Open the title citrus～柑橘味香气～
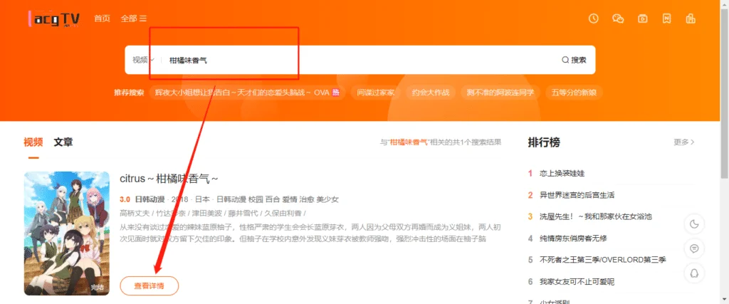Viewport: 729px width, 304px height. tap(169, 179)
